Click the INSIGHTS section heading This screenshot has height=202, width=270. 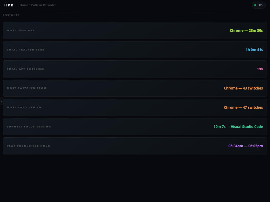pos(11,15)
